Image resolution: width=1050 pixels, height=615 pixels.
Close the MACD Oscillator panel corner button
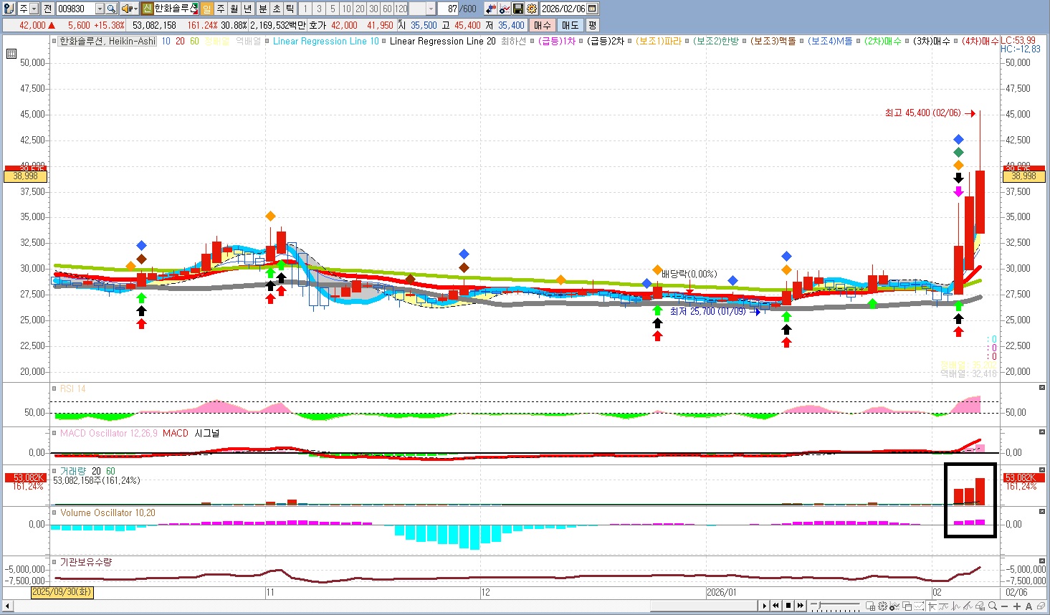(1042, 432)
